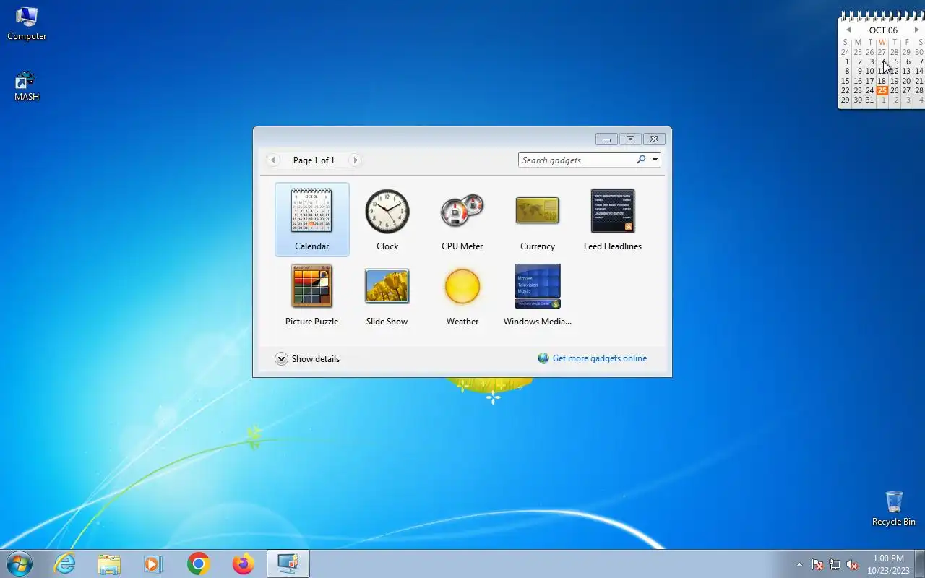Open the Recycle Bin desktop icon

click(894, 509)
